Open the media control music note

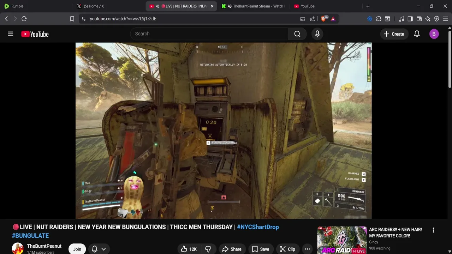tap(402, 19)
